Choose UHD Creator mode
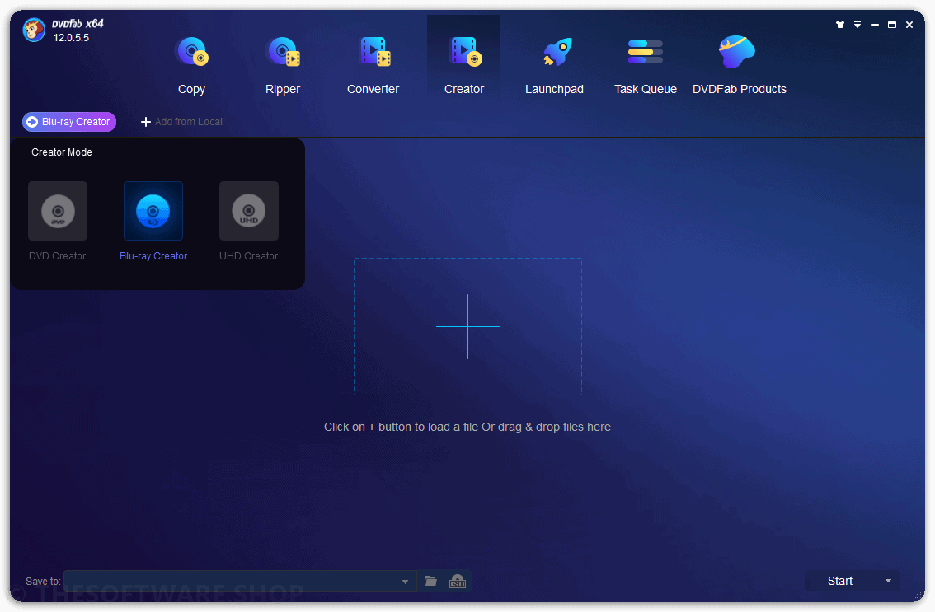The width and height of the screenshot is (935, 612). [x=249, y=221]
